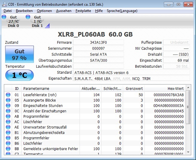Select the Eingeschaltete Stunden row text
Screen dimensions: 196x160
(x=43, y=105)
